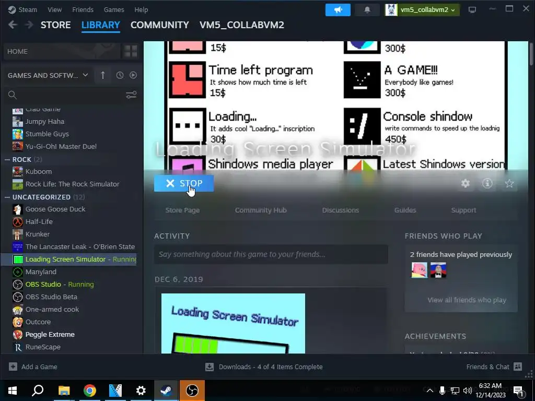Open the View menu
The width and height of the screenshot is (535, 401).
[54, 9]
